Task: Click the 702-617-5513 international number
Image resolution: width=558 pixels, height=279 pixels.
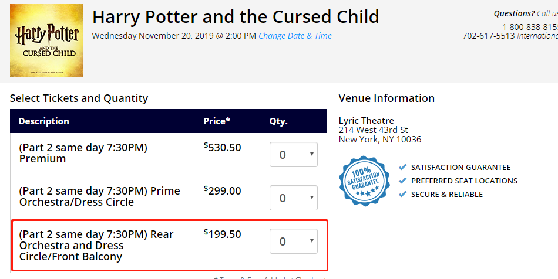Action: (489, 36)
